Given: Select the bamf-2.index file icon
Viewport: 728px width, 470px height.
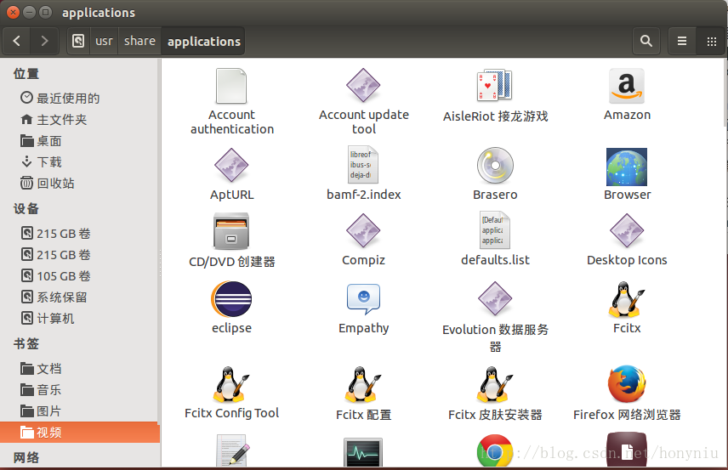Looking at the screenshot, I should (x=363, y=165).
